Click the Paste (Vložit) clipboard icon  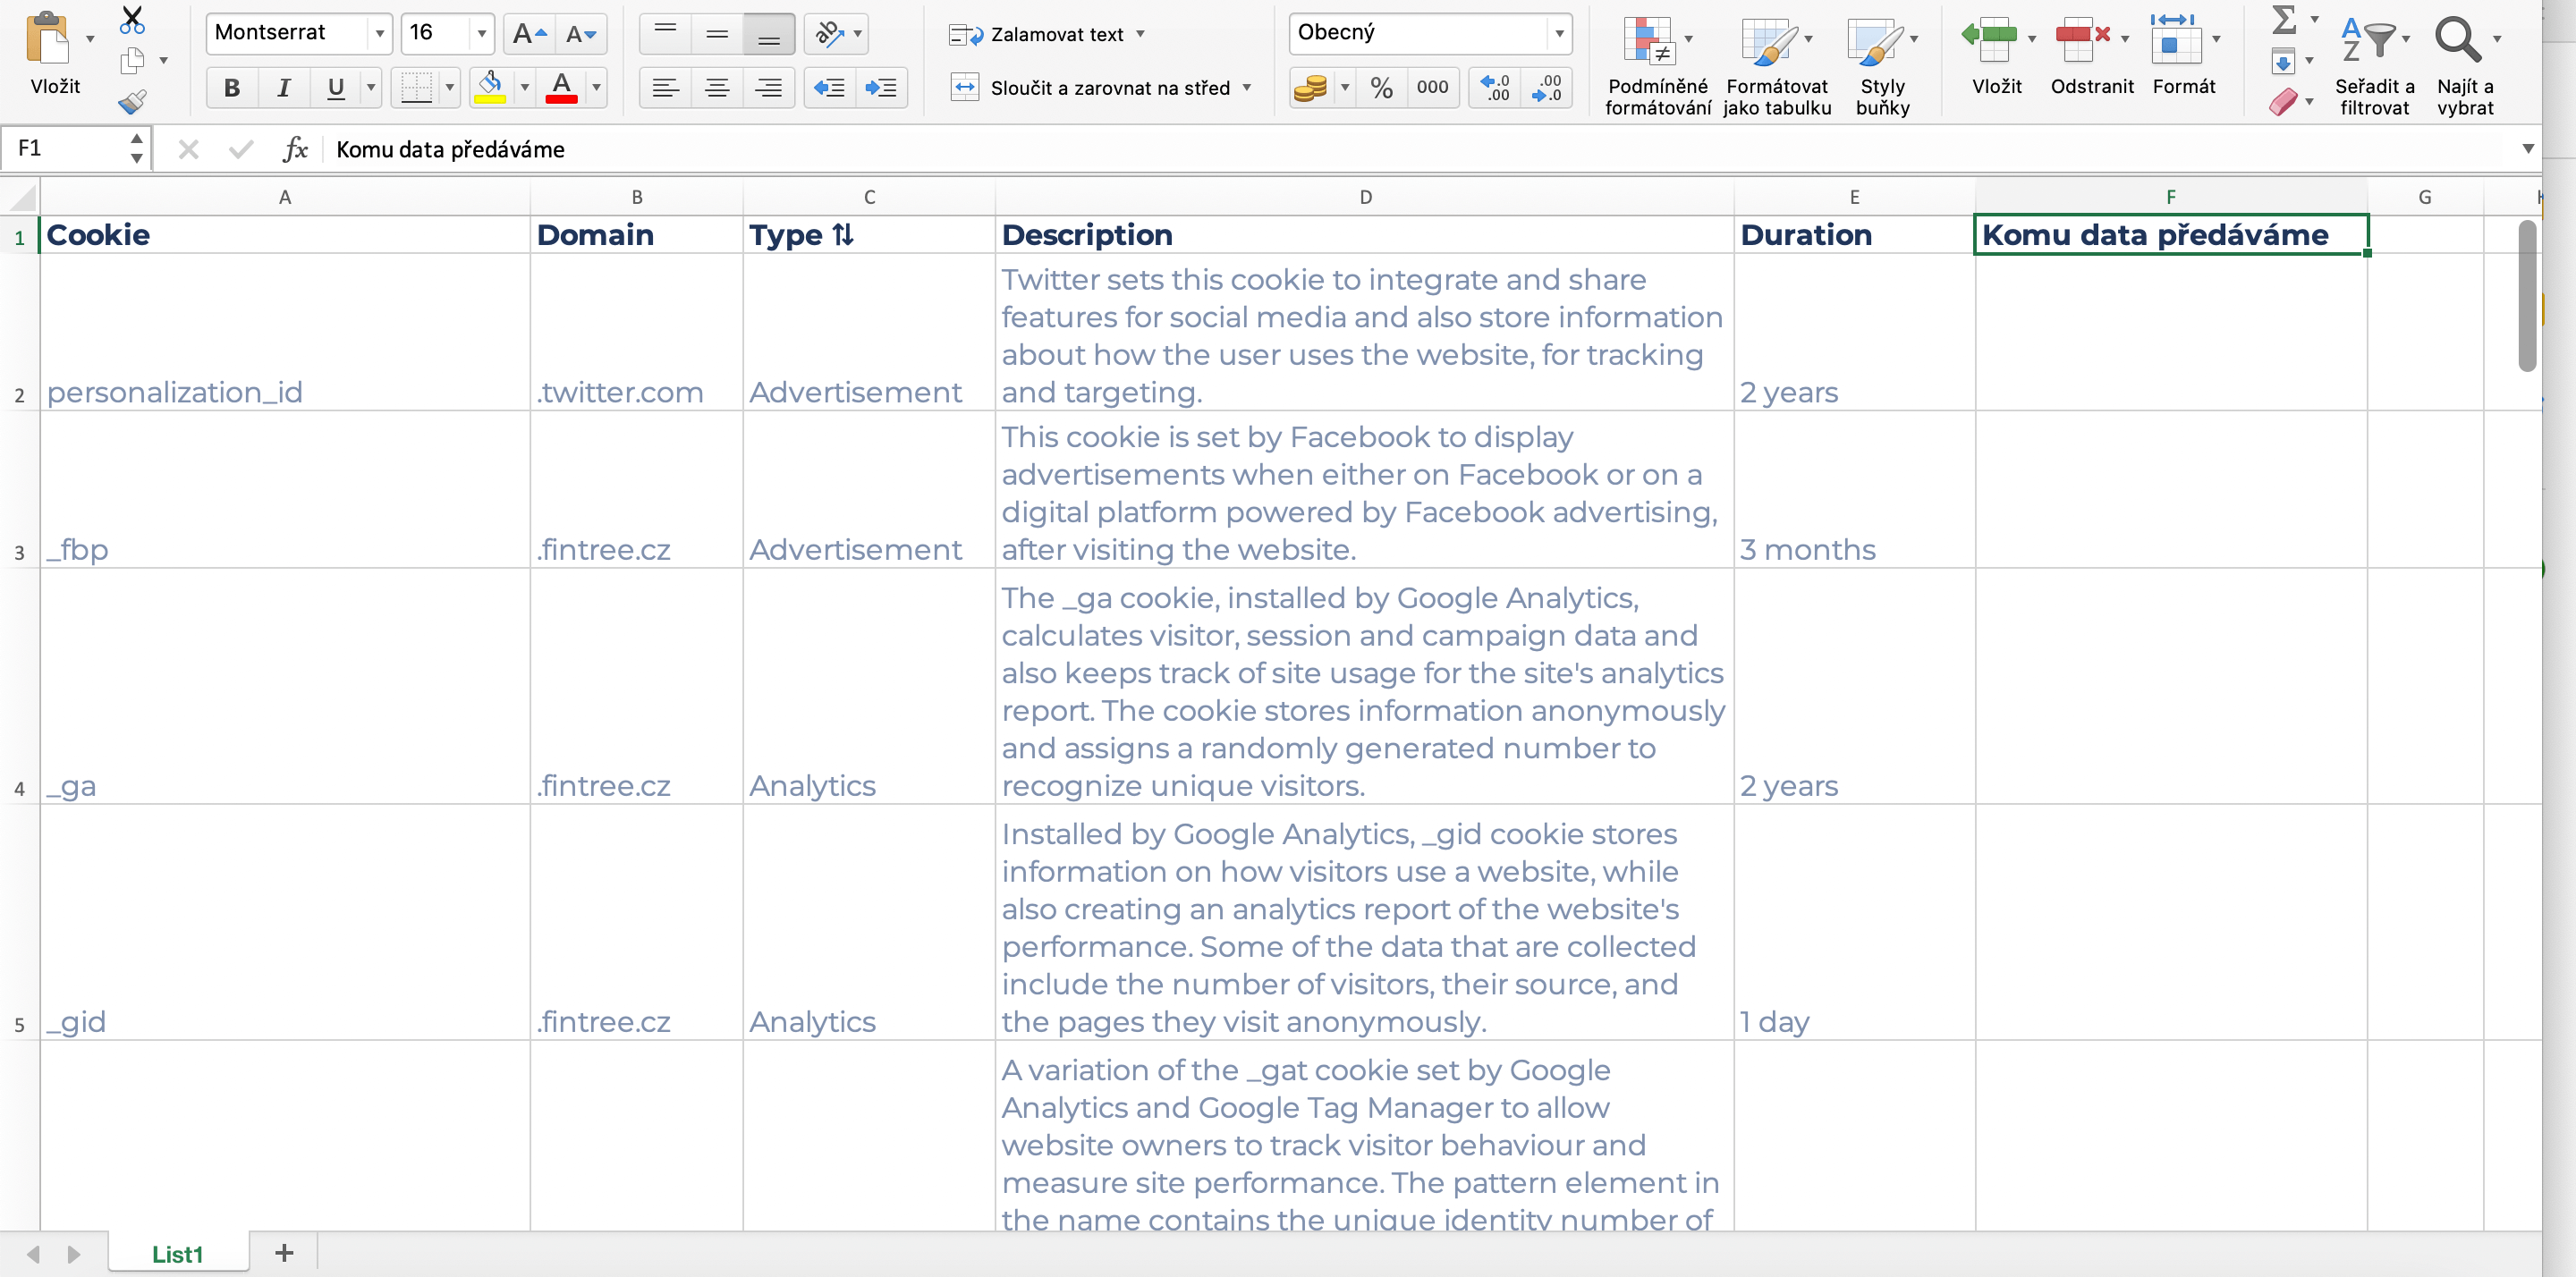[x=47, y=39]
